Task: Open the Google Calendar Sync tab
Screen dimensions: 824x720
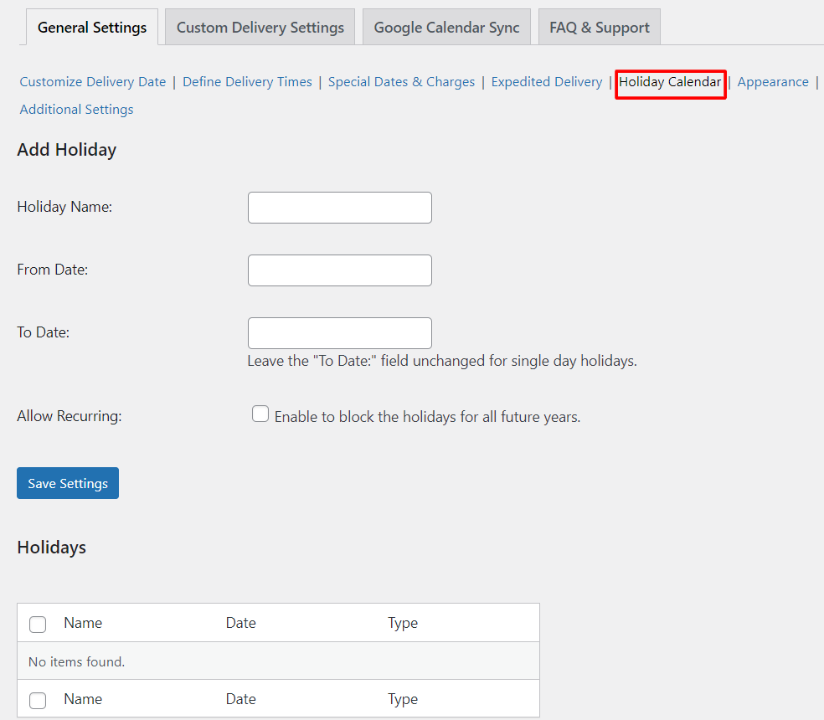Action: [446, 28]
